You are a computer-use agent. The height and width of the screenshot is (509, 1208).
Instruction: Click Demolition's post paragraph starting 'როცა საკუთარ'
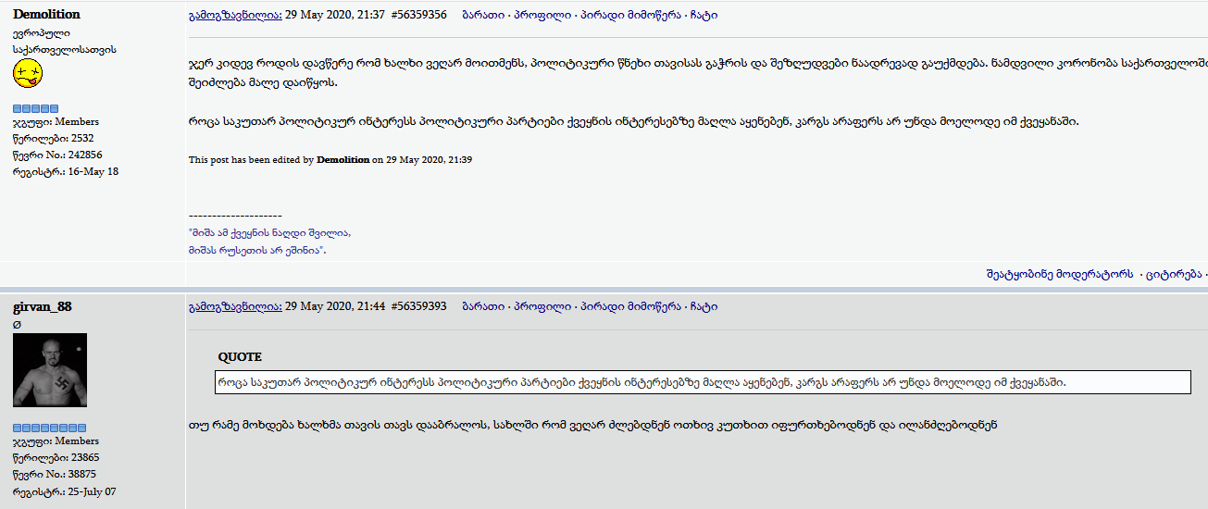click(x=633, y=121)
